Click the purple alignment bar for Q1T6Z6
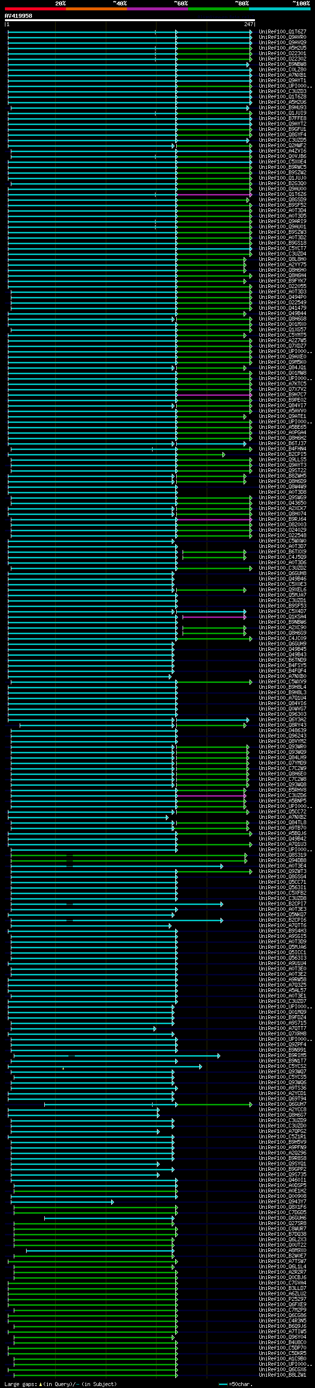Screen dimensions: 315x1388 tap(214, 194)
